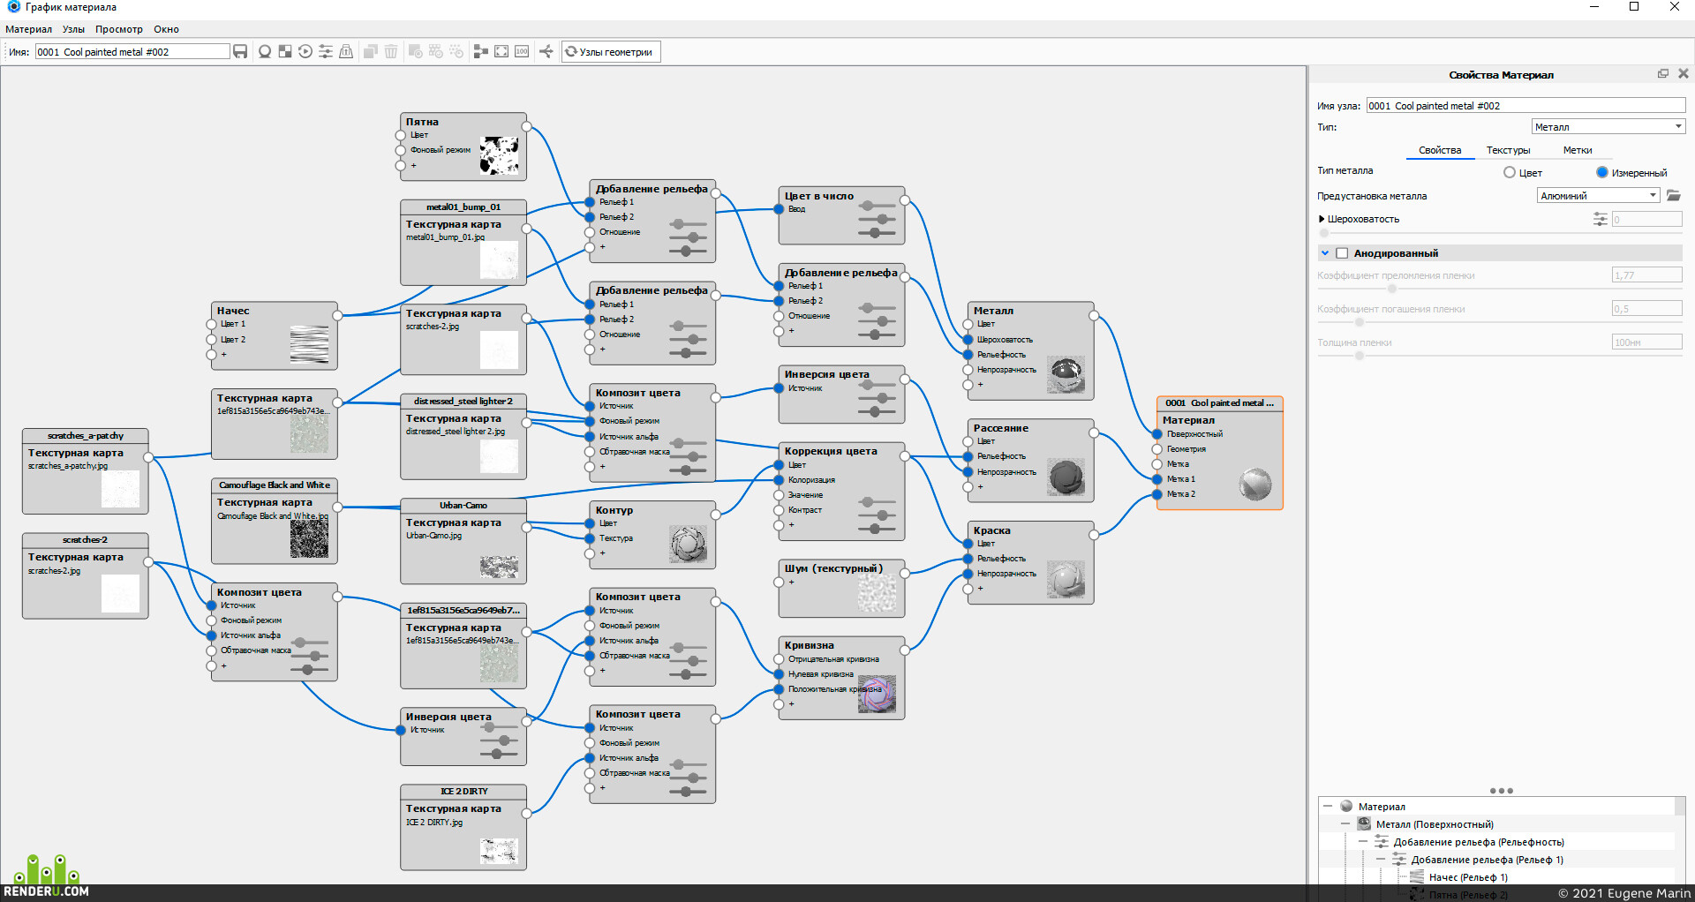The width and height of the screenshot is (1695, 902).
Task: Open the Узлы menu
Action: click(73, 29)
